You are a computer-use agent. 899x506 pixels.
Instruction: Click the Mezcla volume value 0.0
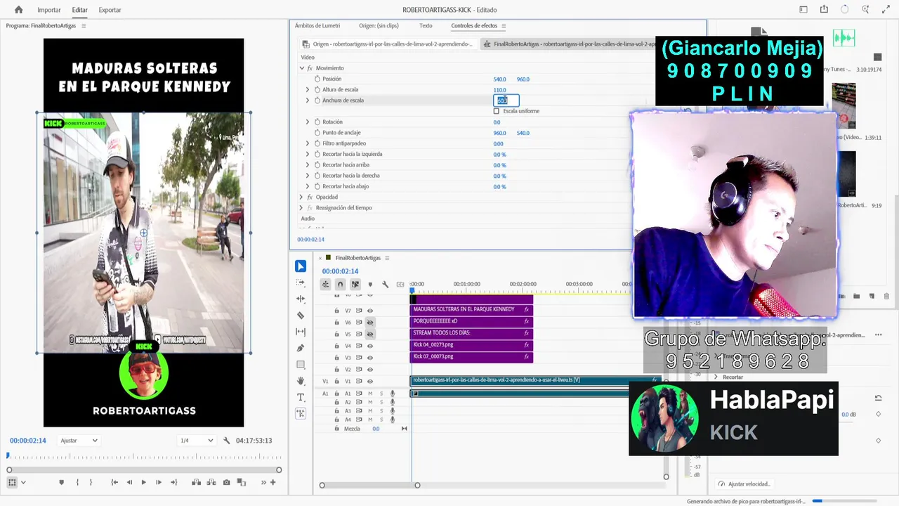(376, 429)
